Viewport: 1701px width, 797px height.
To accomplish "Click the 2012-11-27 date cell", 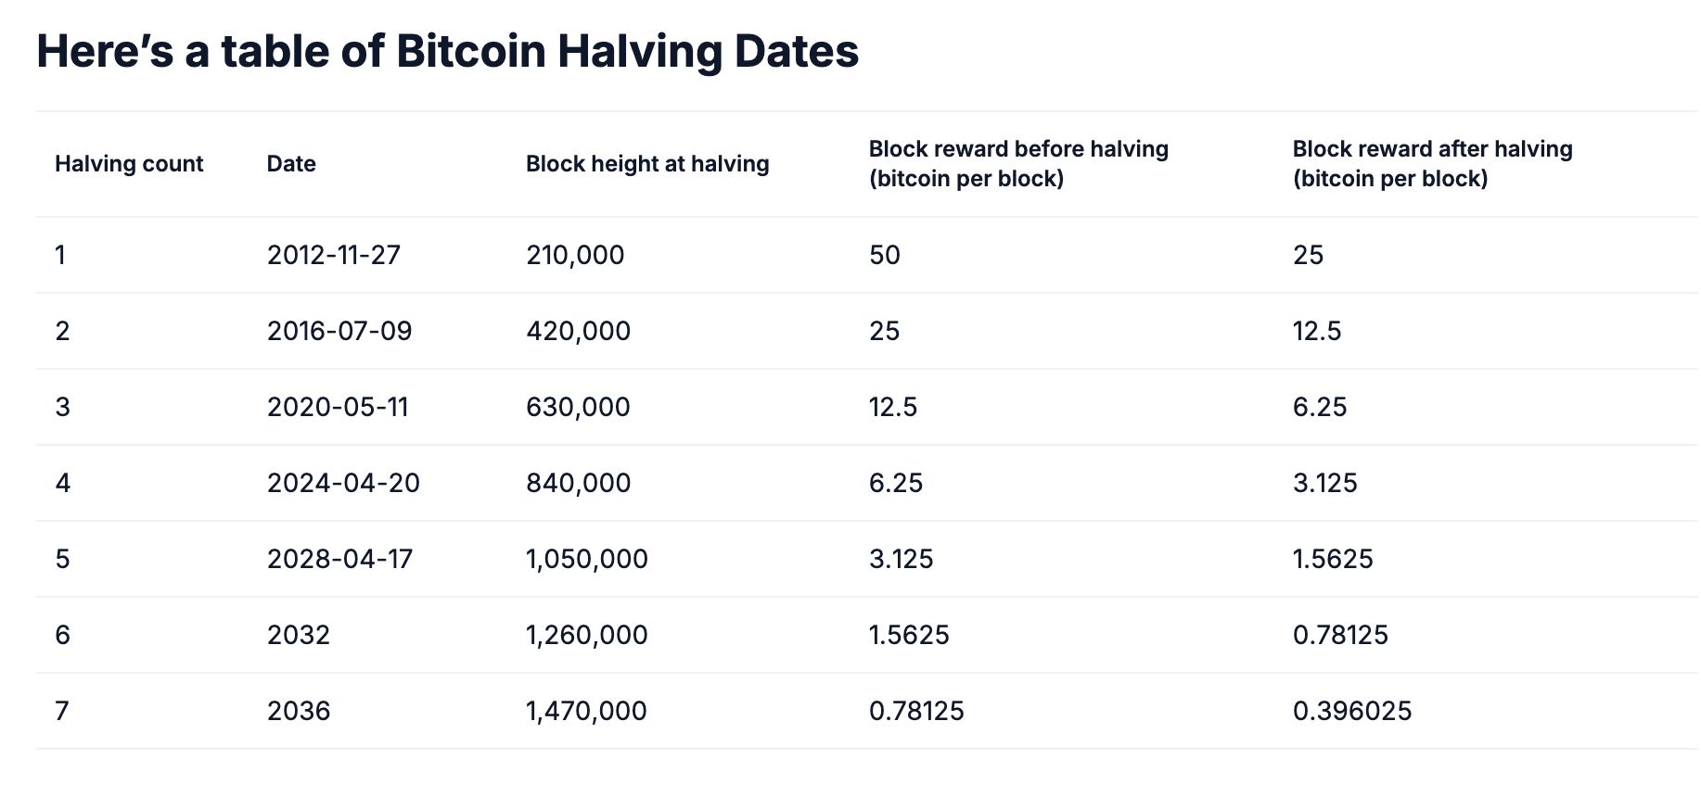I will 334,255.
